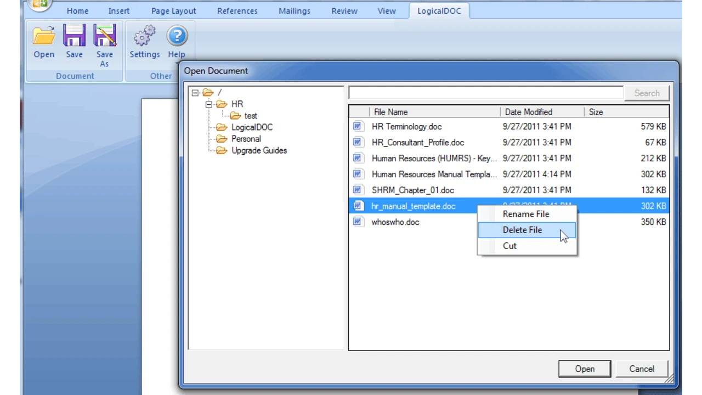Select the Personal folder in the tree

[x=246, y=138]
